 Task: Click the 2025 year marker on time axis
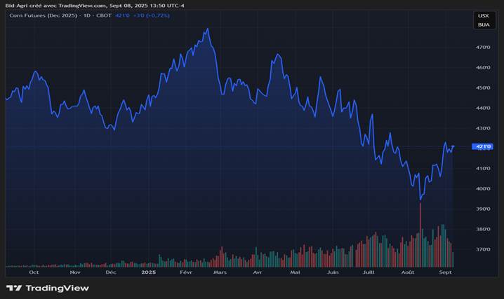(x=148, y=272)
